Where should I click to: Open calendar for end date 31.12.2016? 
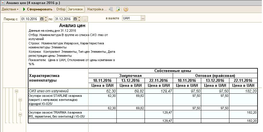tap(75, 19)
